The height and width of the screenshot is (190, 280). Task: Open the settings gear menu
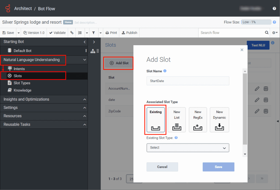(x=275, y=33)
